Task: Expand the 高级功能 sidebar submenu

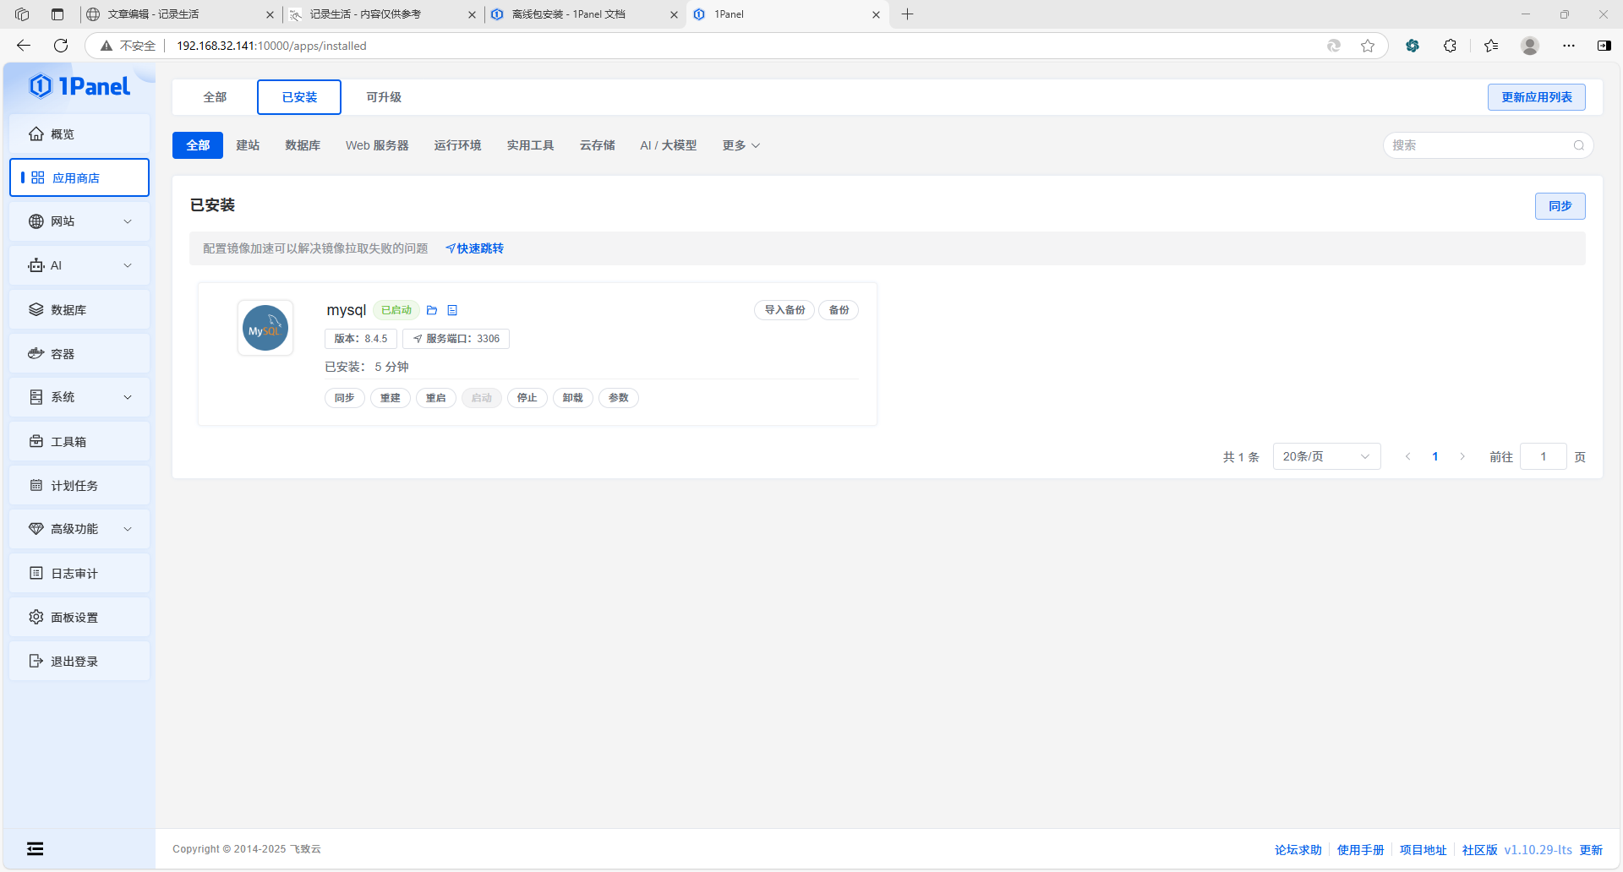Action: [79, 529]
